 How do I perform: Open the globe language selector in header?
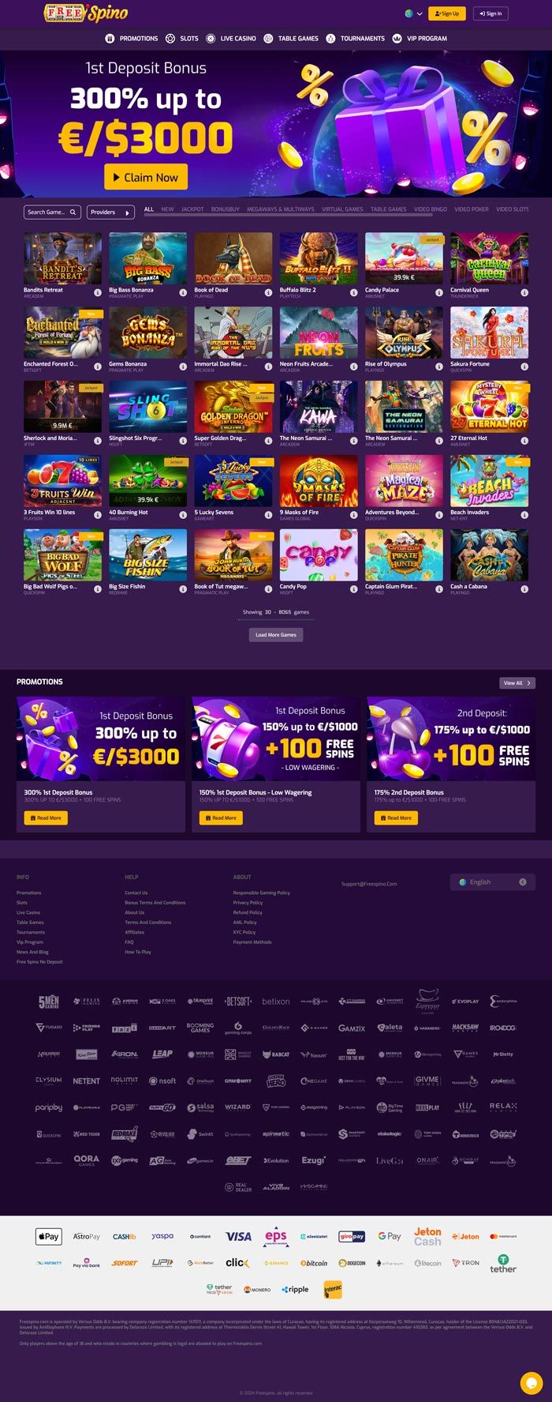(413, 13)
